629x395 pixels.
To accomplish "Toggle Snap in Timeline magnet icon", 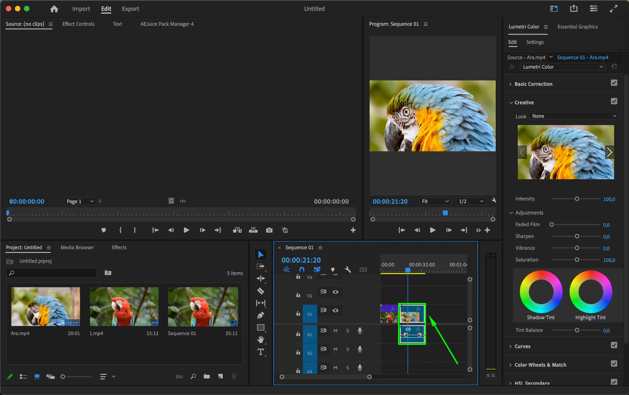I will pos(302,269).
